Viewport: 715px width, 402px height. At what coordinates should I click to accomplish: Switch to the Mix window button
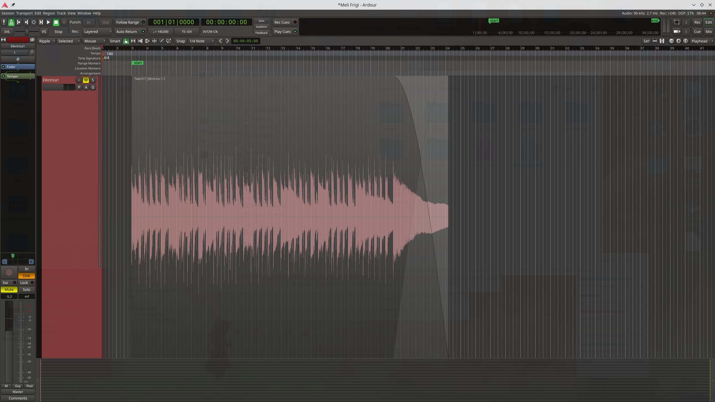click(x=708, y=32)
